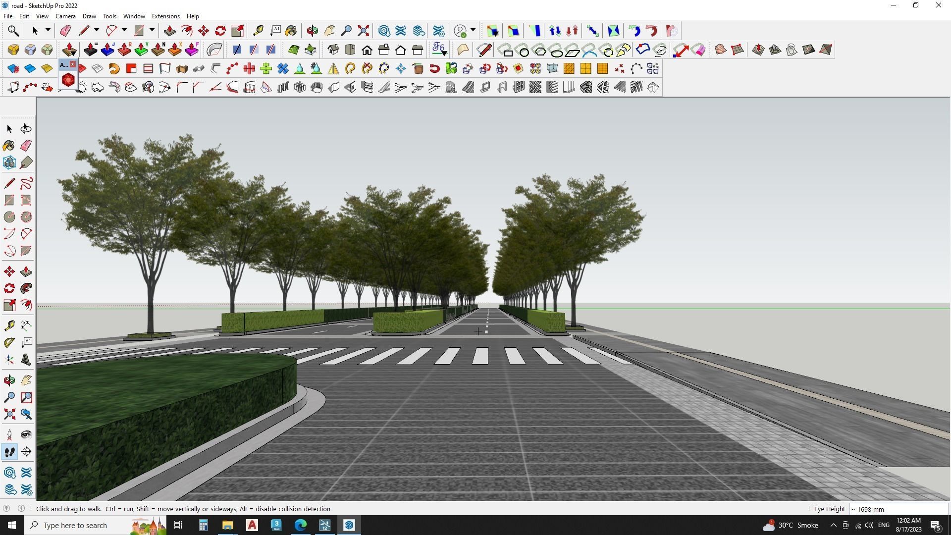Open the Fredo6 tools dropdown icon
The width and height of the screenshot is (951, 535).
439,50
